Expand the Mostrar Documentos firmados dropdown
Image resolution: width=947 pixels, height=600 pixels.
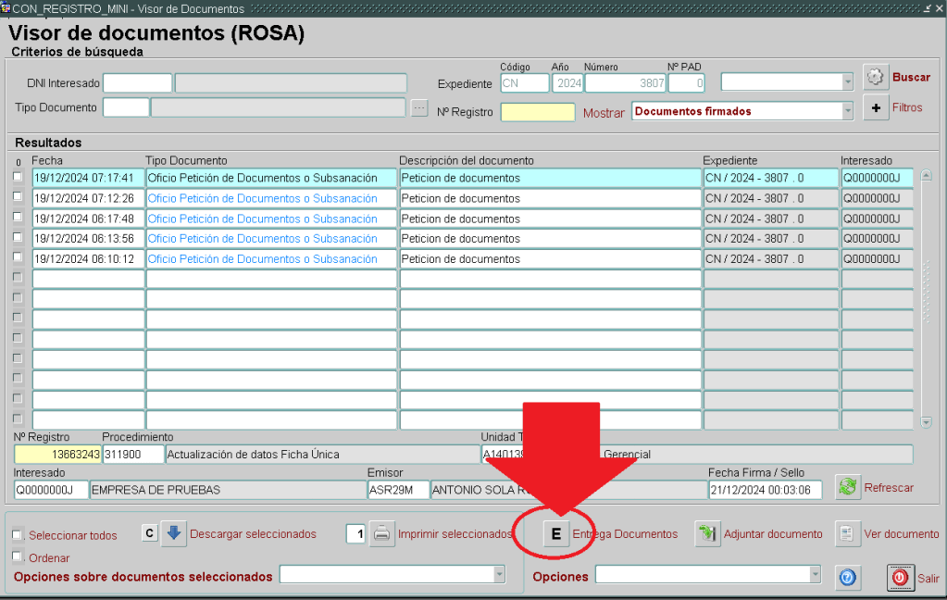pyautogui.click(x=847, y=111)
